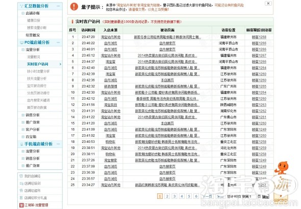301x209 pixels.
Task: Collapse the 手机端店铺分析 section
Action: pos(58,144)
